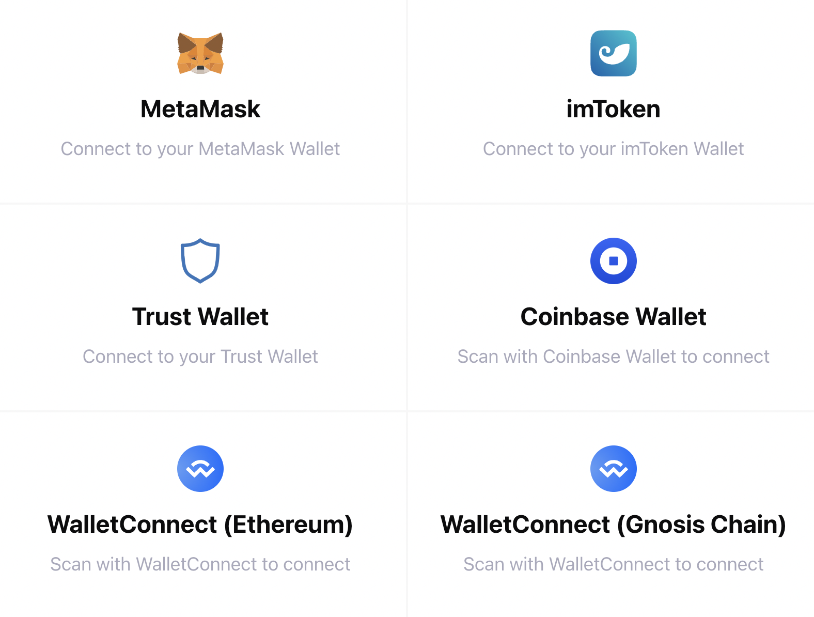The width and height of the screenshot is (814, 617).
Task: Click Gnosis Chain "Scan with WalletConnect" description
Action: [x=614, y=564]
